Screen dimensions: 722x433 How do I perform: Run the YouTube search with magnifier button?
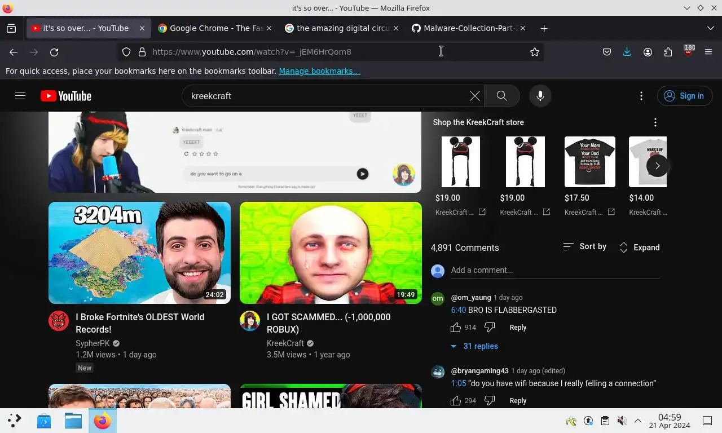click(501, 96)
